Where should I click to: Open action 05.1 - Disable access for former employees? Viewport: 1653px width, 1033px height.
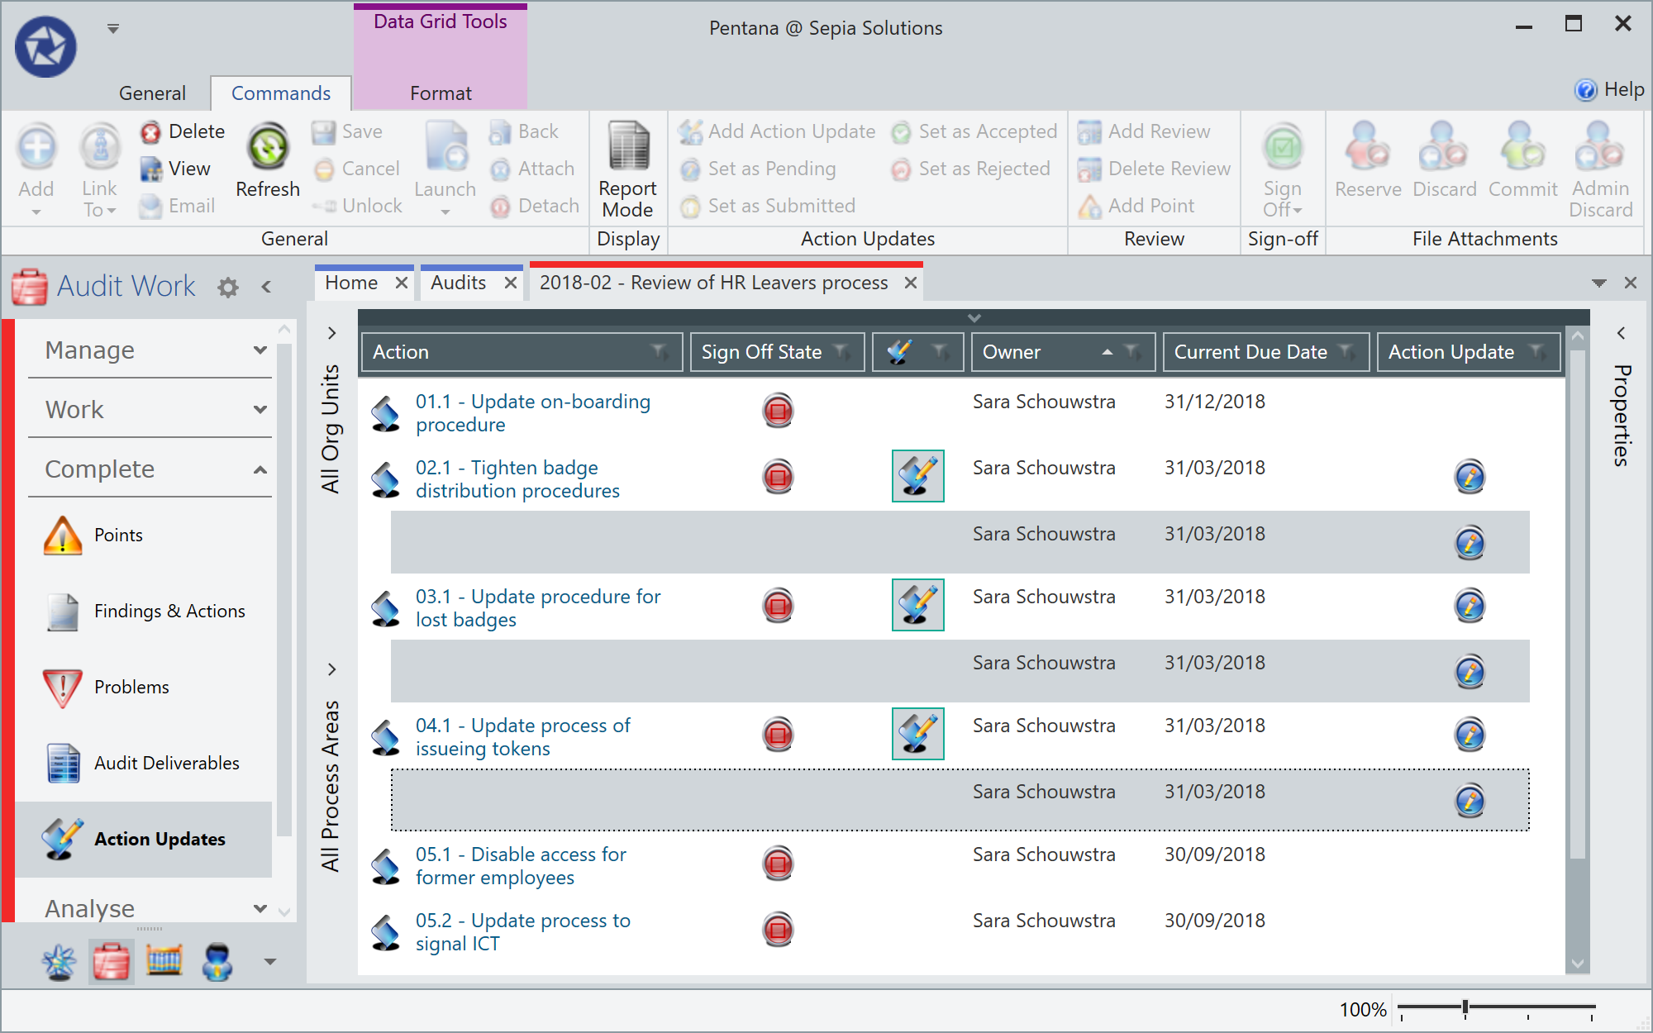pos(521,865)
